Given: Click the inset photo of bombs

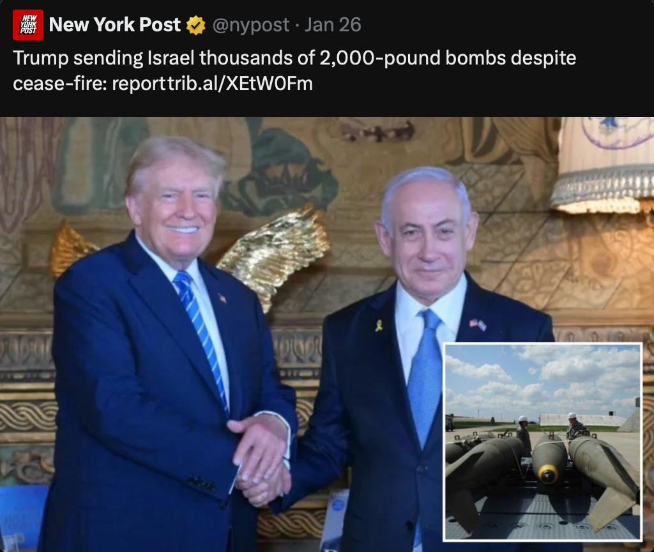Looking at the screenshot, I should 543,442.
